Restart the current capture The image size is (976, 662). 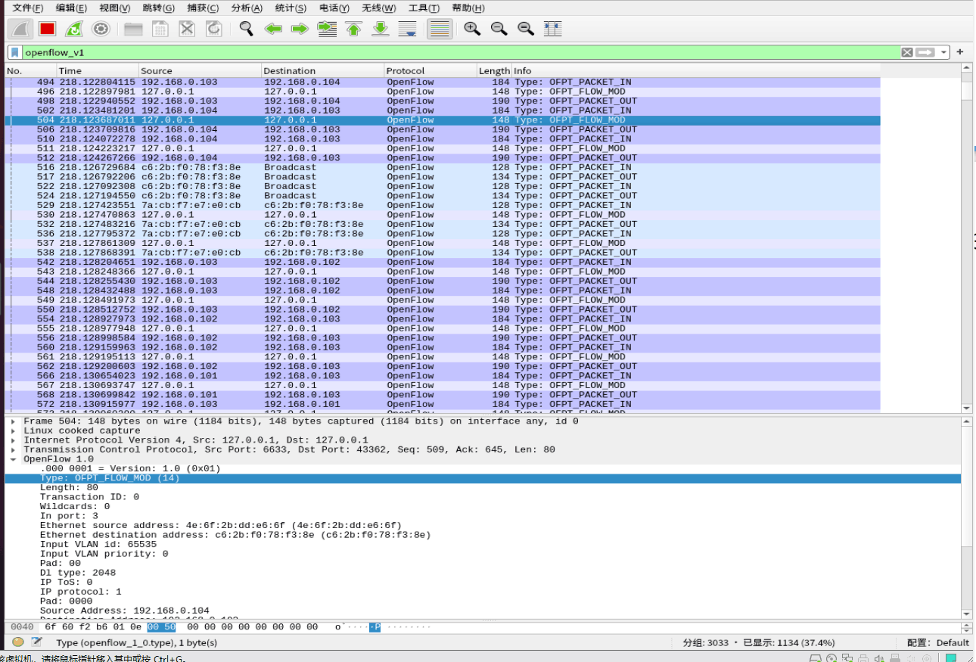point(73,29)
